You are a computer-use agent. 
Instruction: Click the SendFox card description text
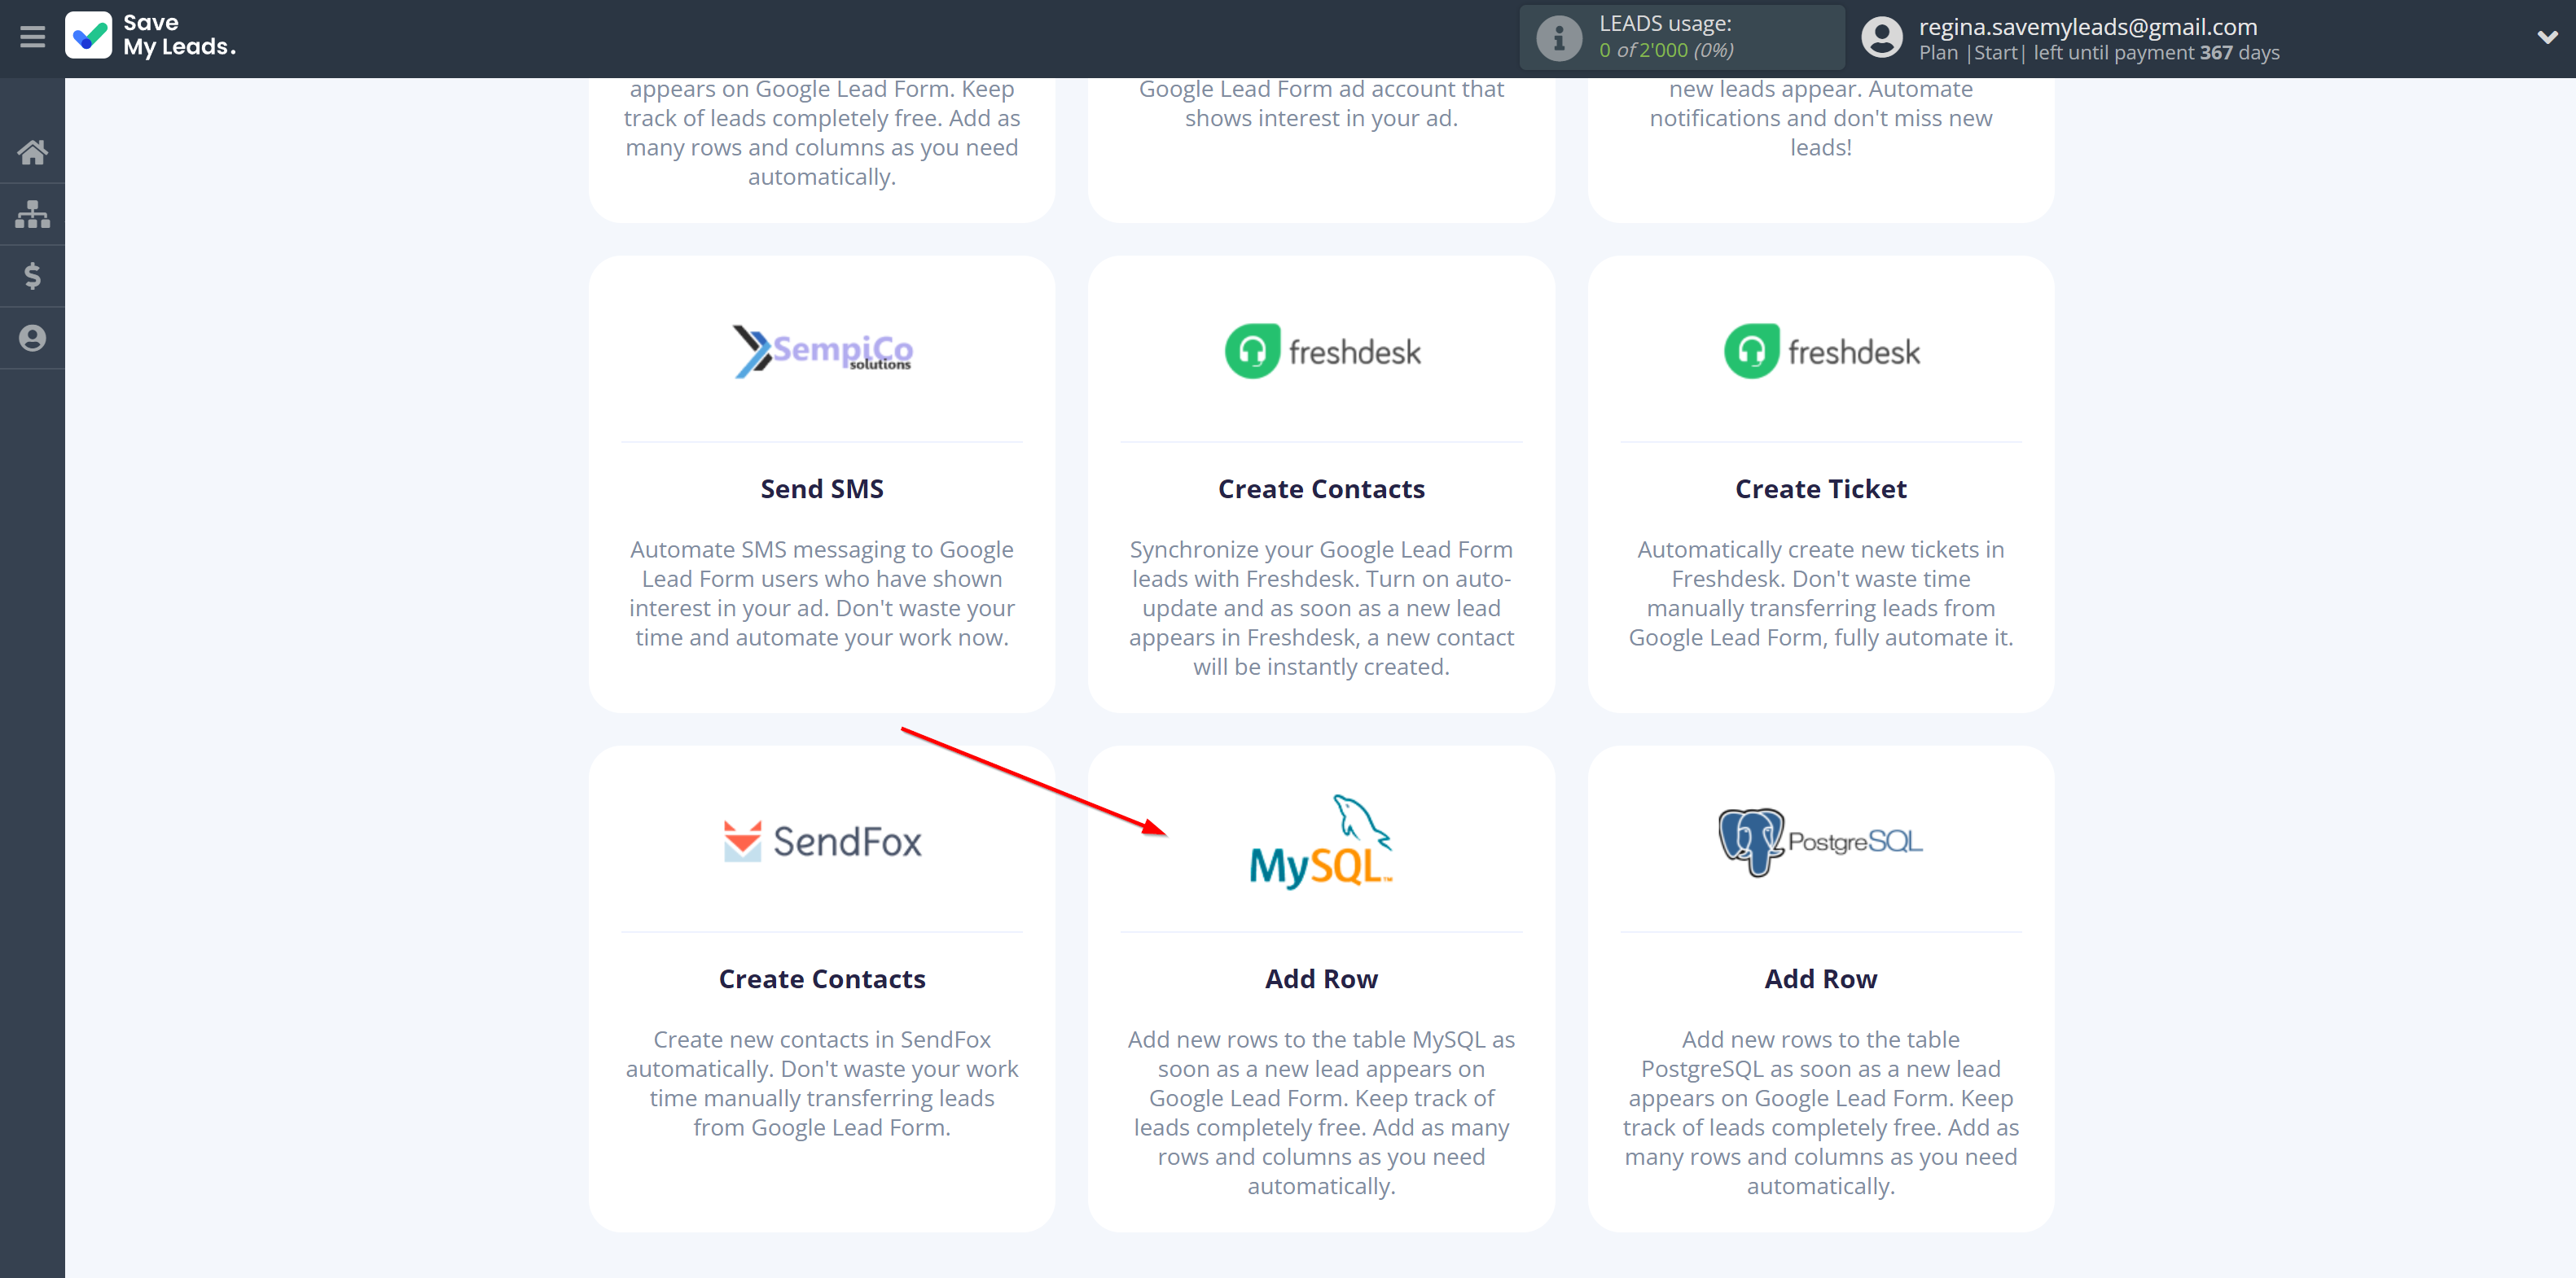pyautogui.click(x=822, y=1083)
